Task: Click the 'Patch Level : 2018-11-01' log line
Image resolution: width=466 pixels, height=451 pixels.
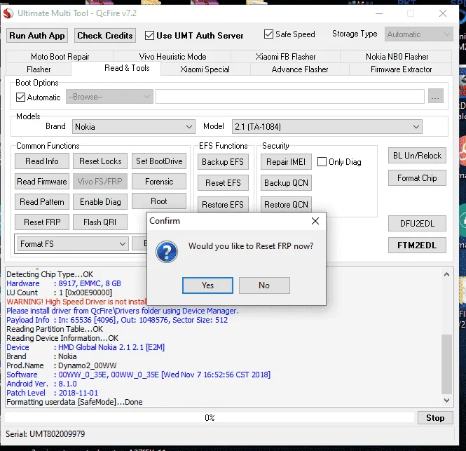Action: pos(53,393)
